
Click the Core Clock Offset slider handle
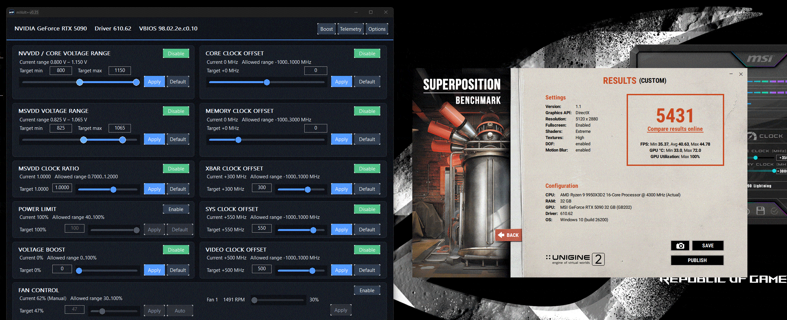coord(267,82)
